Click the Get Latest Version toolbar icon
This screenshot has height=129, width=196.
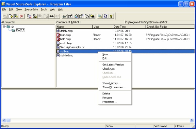pyautogui.click(x=29, y=16)
